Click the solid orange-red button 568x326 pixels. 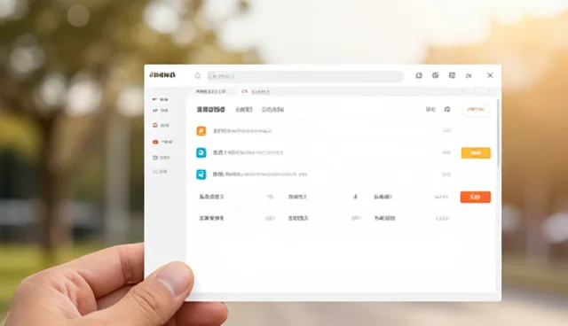(x=476, y=197)
